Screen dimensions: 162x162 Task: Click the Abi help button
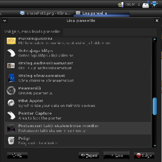[17, 156]
